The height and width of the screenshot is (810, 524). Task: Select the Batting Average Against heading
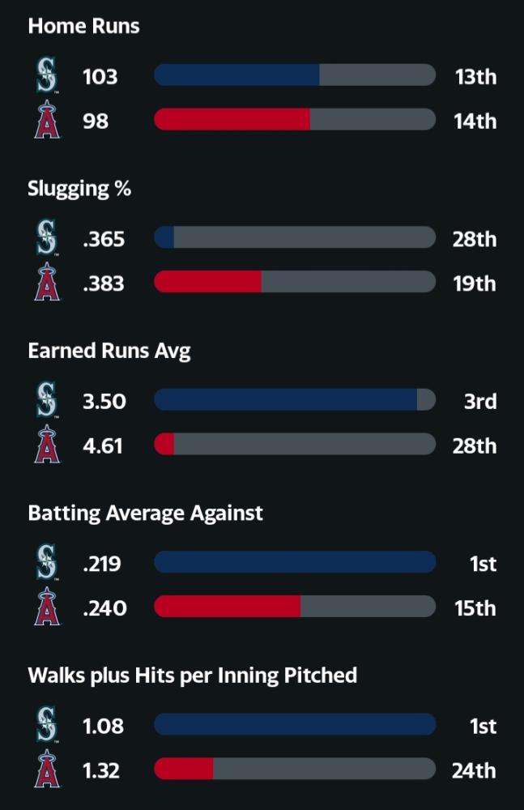coord(145,514)
